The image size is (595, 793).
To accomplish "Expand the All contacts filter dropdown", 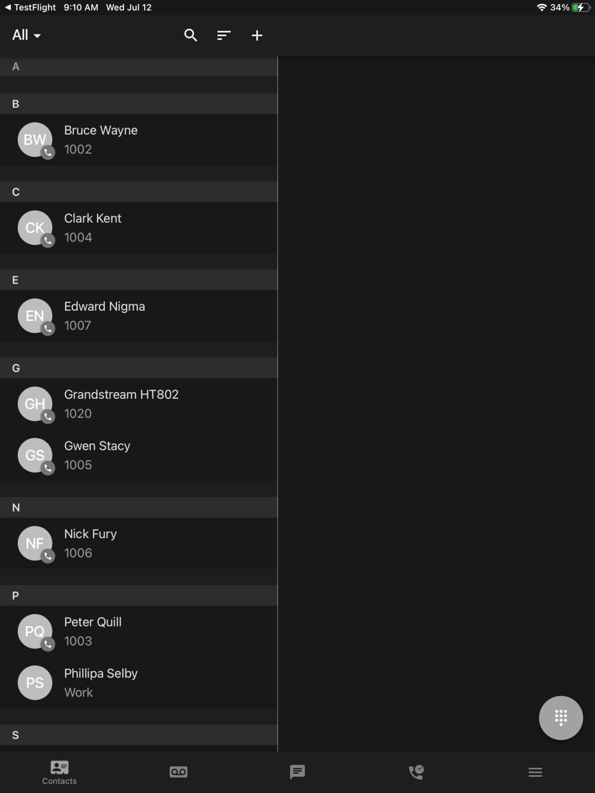I will pyautogui.click(x=26, y=35).
